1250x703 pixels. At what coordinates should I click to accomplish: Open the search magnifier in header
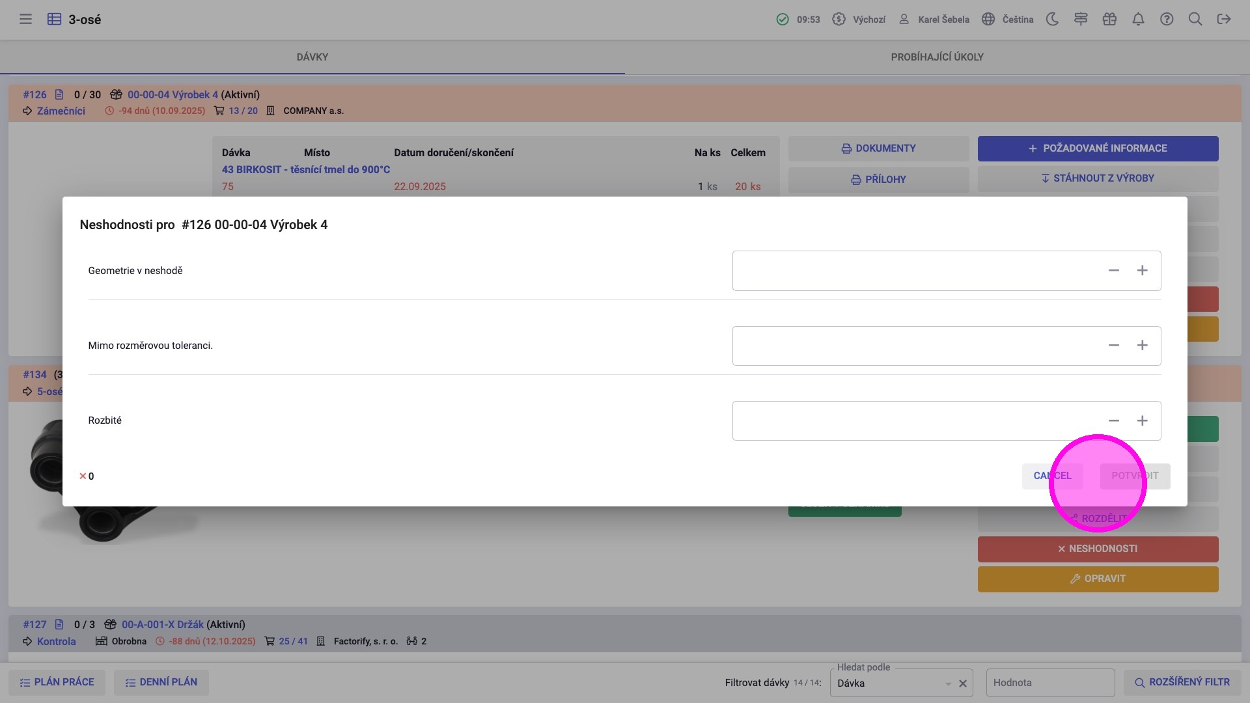(x=1195, y=20)
